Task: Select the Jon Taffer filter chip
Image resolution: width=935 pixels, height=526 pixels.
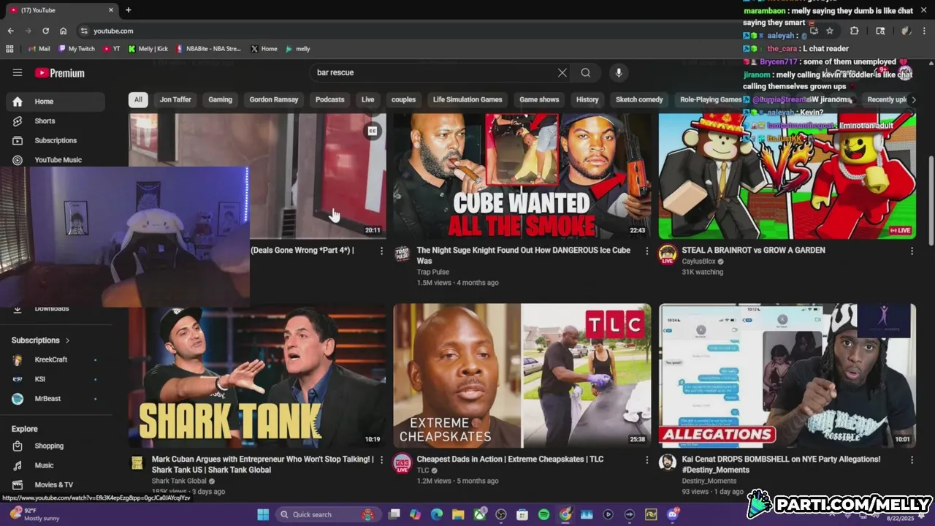Action: [175, 99]
